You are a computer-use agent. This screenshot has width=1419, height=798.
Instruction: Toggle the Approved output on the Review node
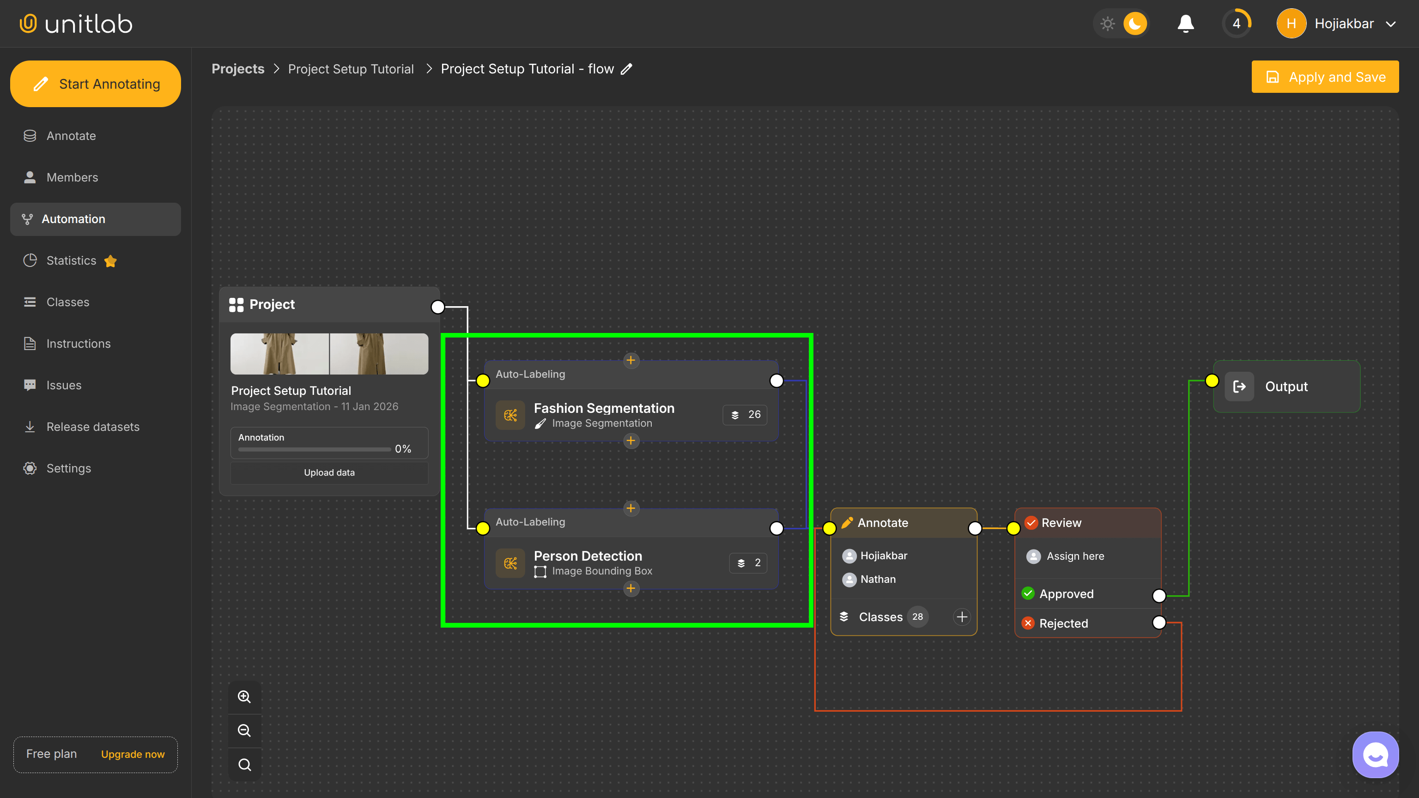pos(1158,595)
